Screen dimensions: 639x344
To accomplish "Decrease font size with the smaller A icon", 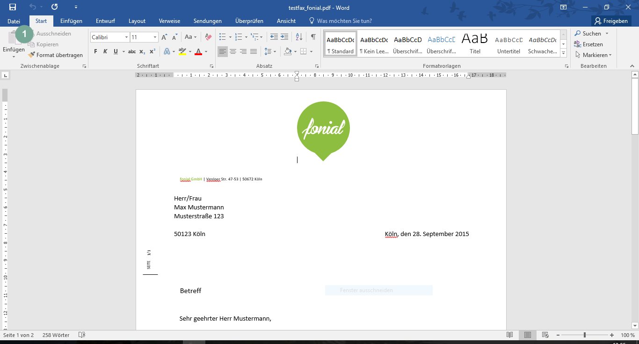I will pyautogui.click(x=175, y=37).
